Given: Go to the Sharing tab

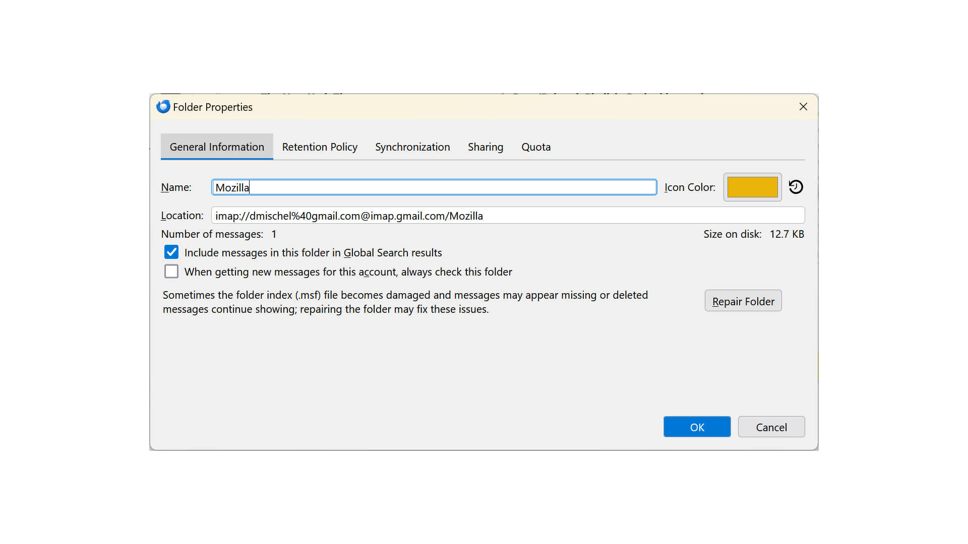Looking at the screenshot, I should pyautogui.click(x=486, y=147).
